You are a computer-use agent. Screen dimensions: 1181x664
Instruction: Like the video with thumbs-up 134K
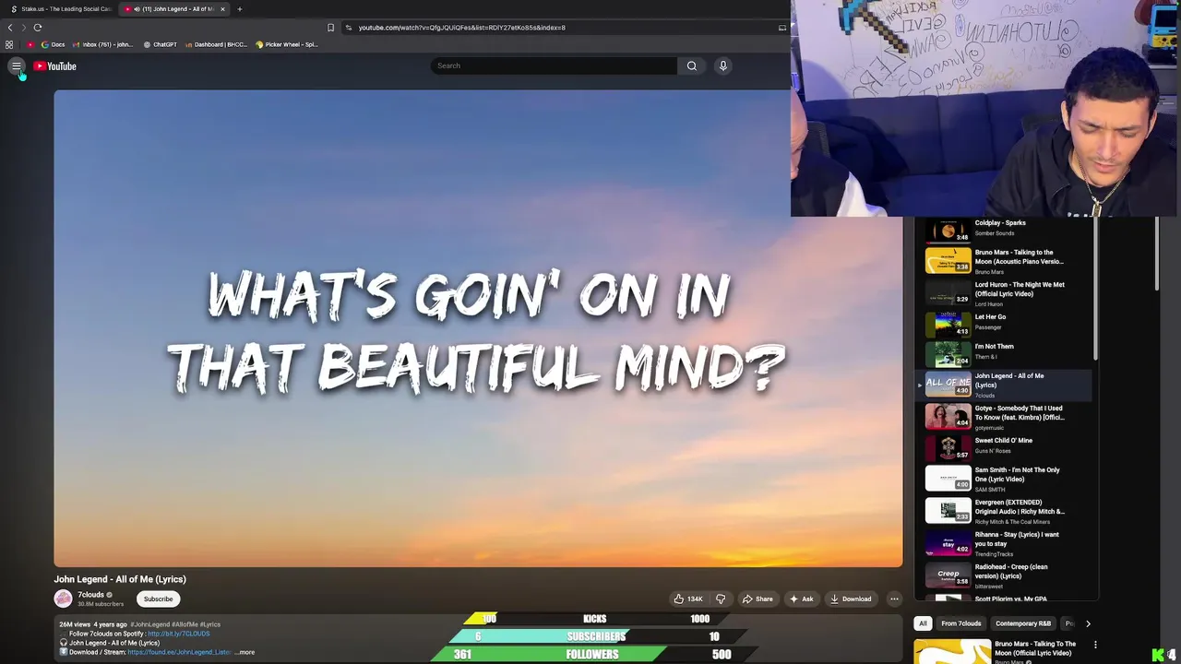pyautogui.click(x=688, y=599)
